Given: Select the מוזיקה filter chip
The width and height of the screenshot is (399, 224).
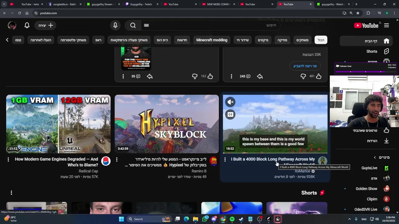Looking at the screenshot, I should pyautogui.click(x=282, y=40).
